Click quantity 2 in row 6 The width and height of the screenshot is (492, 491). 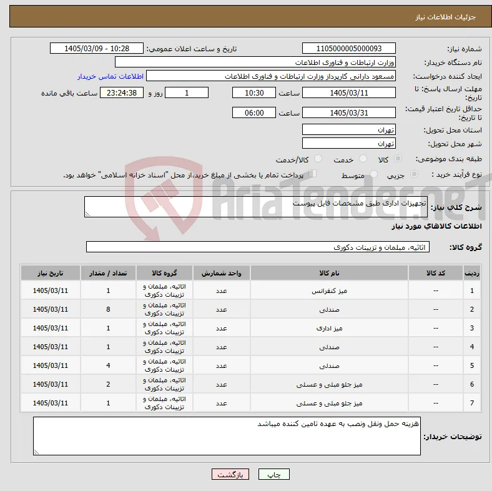108,384
